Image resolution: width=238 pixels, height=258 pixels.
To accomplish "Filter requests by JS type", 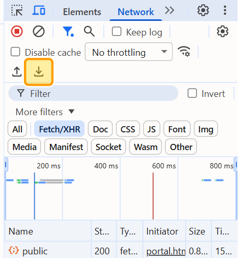I will tap(152, 129).
